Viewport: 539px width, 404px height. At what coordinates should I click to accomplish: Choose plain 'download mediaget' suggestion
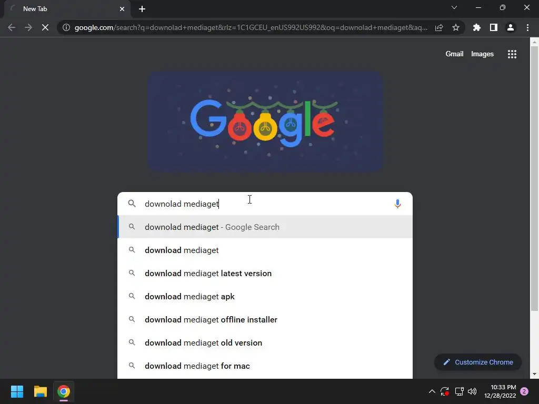[x=265, y=250]
